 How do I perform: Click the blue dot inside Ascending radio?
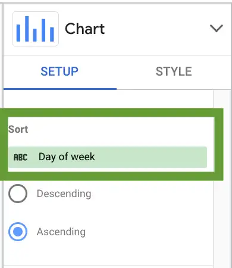pos(18,232)
